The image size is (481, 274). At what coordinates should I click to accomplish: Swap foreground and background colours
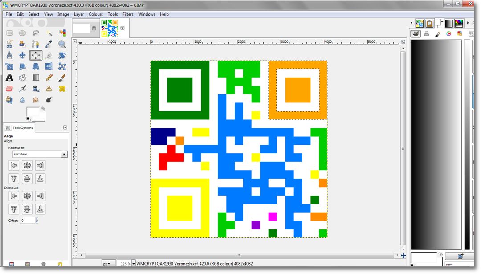(43, 109)
